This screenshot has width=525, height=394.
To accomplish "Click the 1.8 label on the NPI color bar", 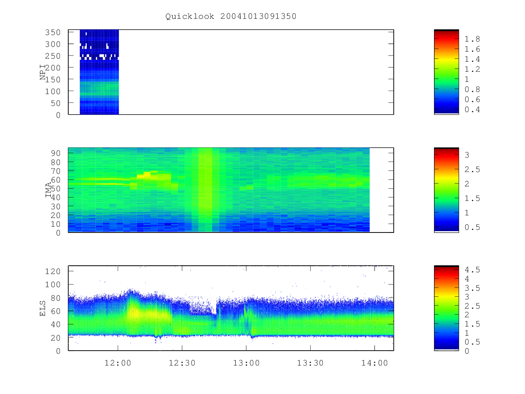I will click(472, 39).
